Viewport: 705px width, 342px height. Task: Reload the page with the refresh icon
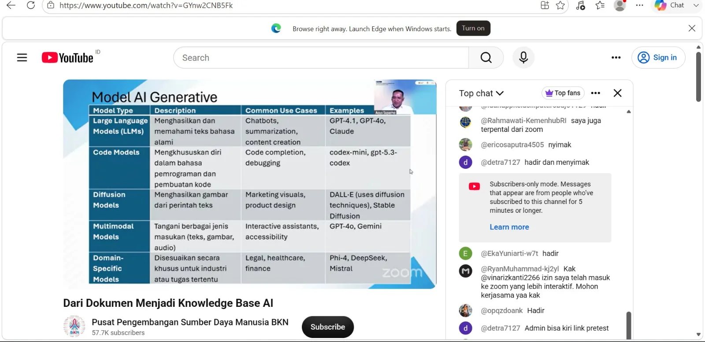point(31,5)
